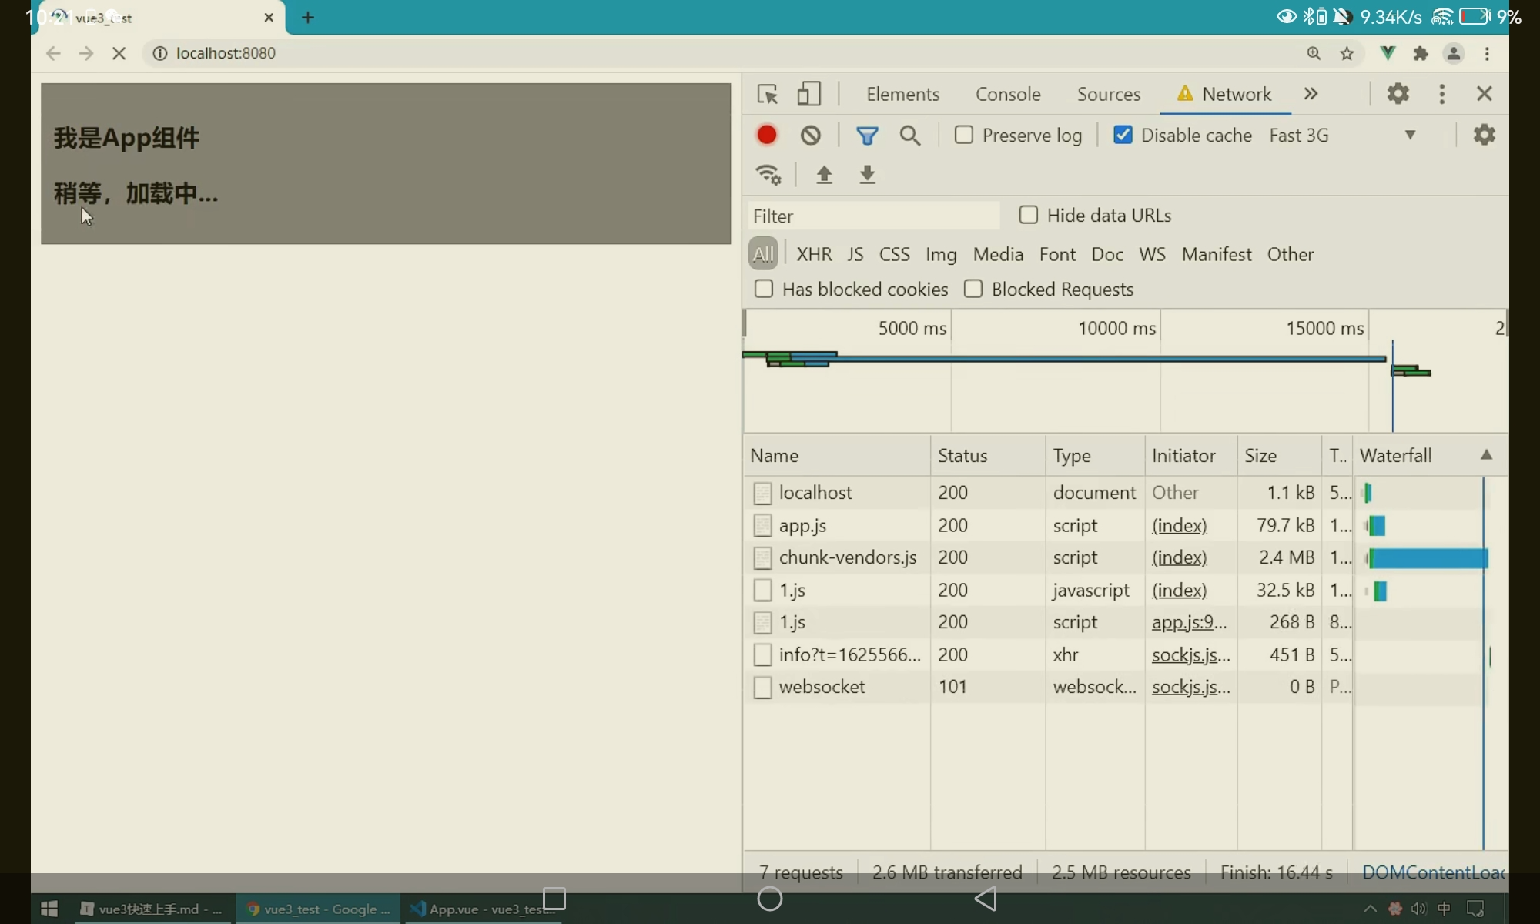The image size is (1540, 924).
Task: Export HAR with download arrow
Action: [867, 175]
